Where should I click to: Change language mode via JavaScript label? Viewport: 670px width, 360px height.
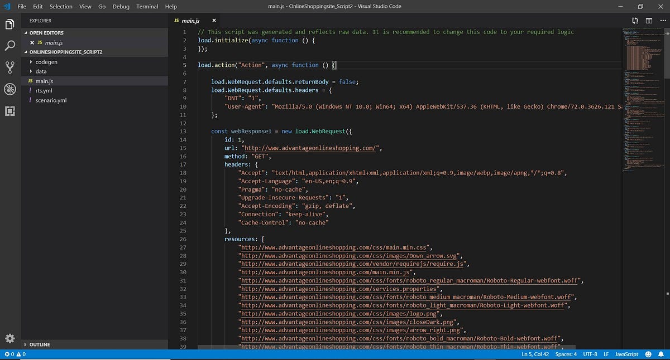click(x=626, y=354)
